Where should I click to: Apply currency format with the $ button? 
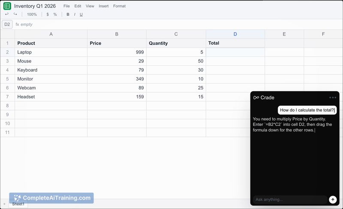pyautogui.click(x=48, y=15)
